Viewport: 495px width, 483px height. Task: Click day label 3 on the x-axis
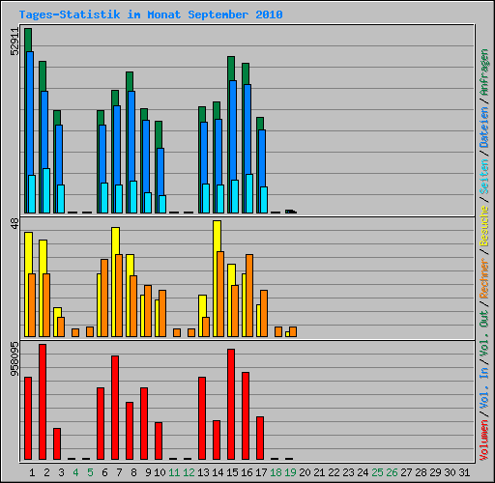pos(61,472)
